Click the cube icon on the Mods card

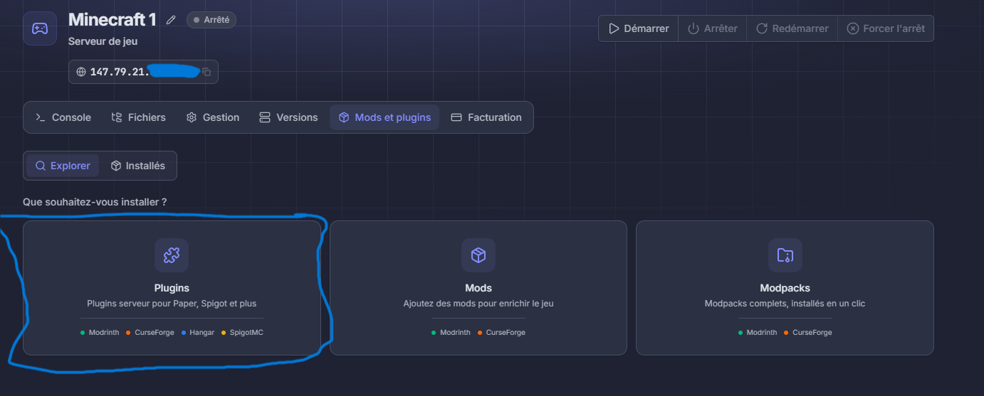(478, 255)
